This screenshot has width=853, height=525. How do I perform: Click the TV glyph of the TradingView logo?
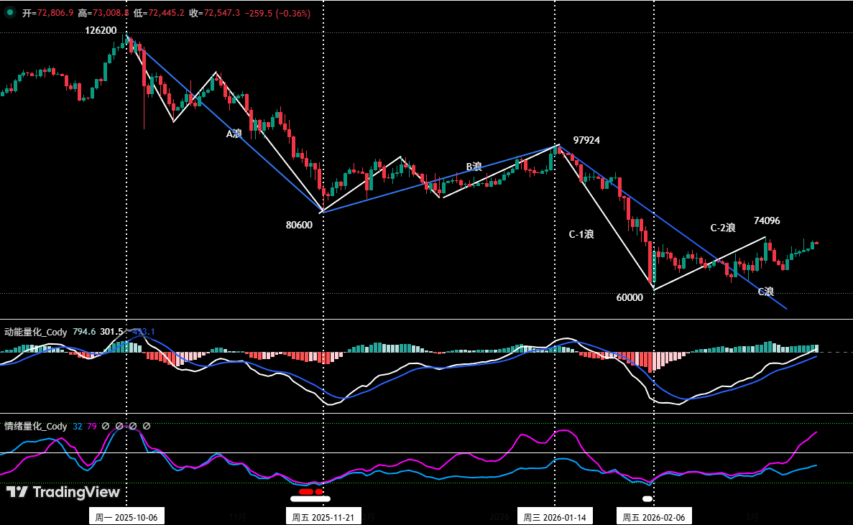click(16, 493)
